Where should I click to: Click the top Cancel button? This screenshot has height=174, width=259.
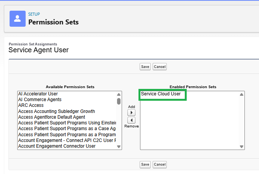[160, 67]
